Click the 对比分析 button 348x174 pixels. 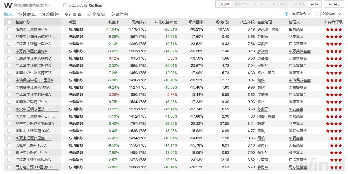260,4
